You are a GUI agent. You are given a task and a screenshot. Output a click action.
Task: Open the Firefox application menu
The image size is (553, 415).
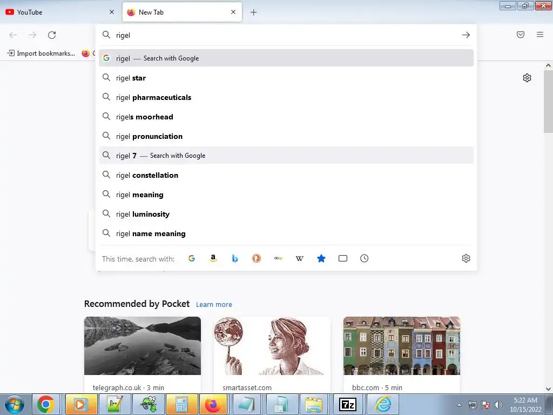tap(540, 35)
